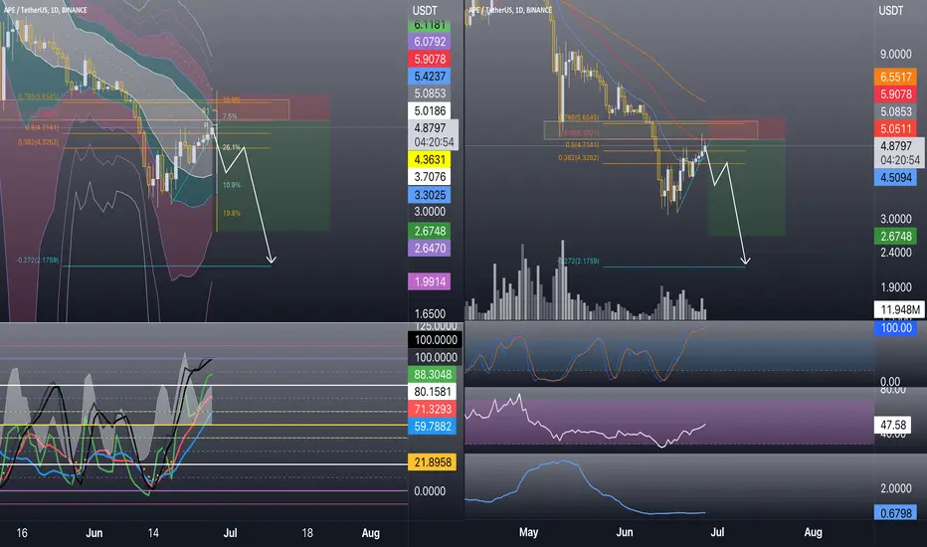Select the white 3.7076 price label

430,177
